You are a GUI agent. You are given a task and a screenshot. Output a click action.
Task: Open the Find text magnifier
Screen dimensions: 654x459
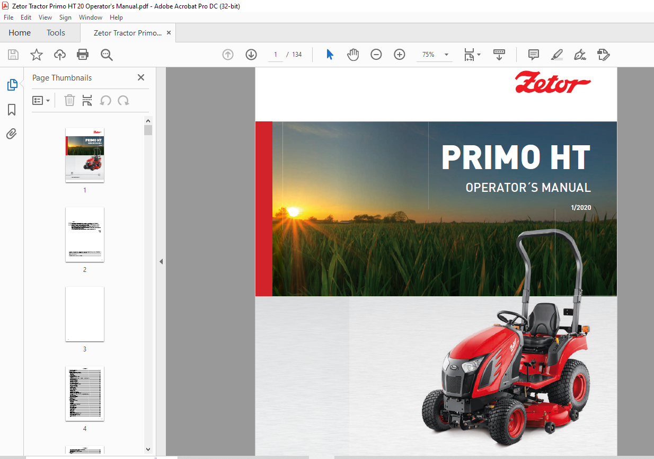point(107,55)
